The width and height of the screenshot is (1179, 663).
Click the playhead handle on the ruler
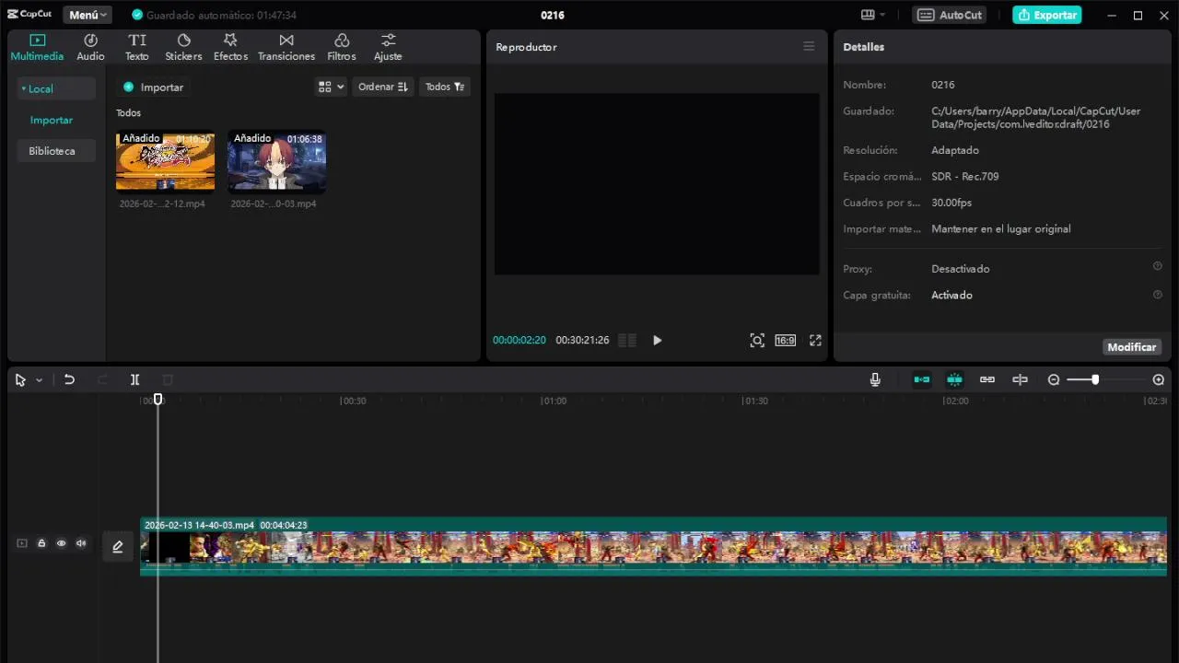(158, 399)
